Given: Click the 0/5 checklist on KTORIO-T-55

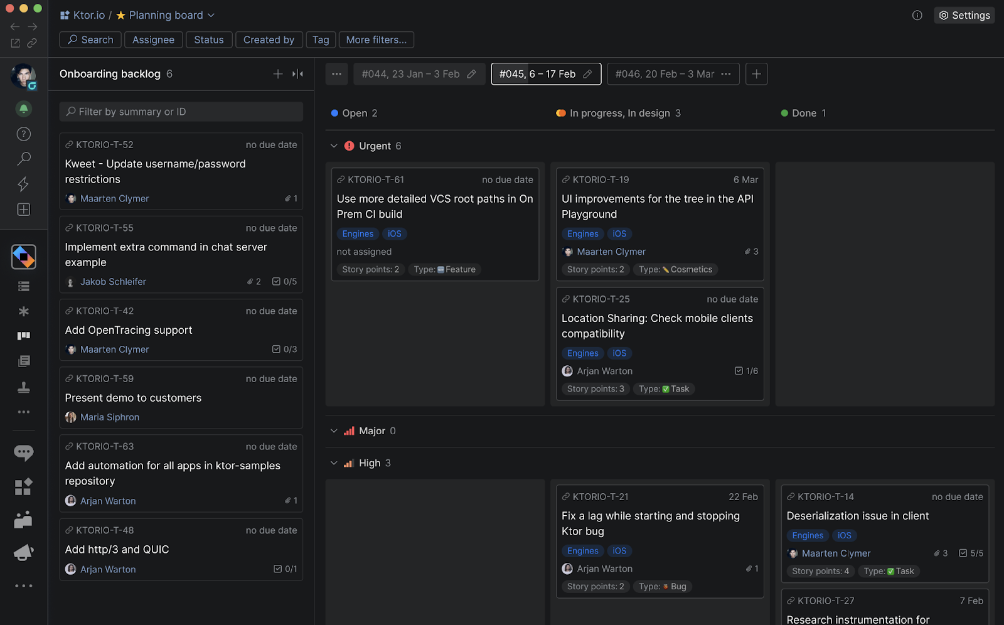Looking at the screenshot, I should click(285, 282).
